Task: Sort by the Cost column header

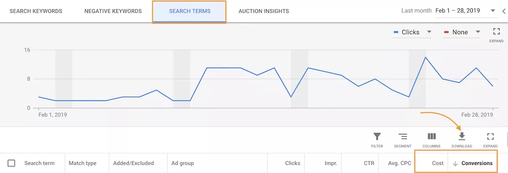Action: tap(438, 163)
